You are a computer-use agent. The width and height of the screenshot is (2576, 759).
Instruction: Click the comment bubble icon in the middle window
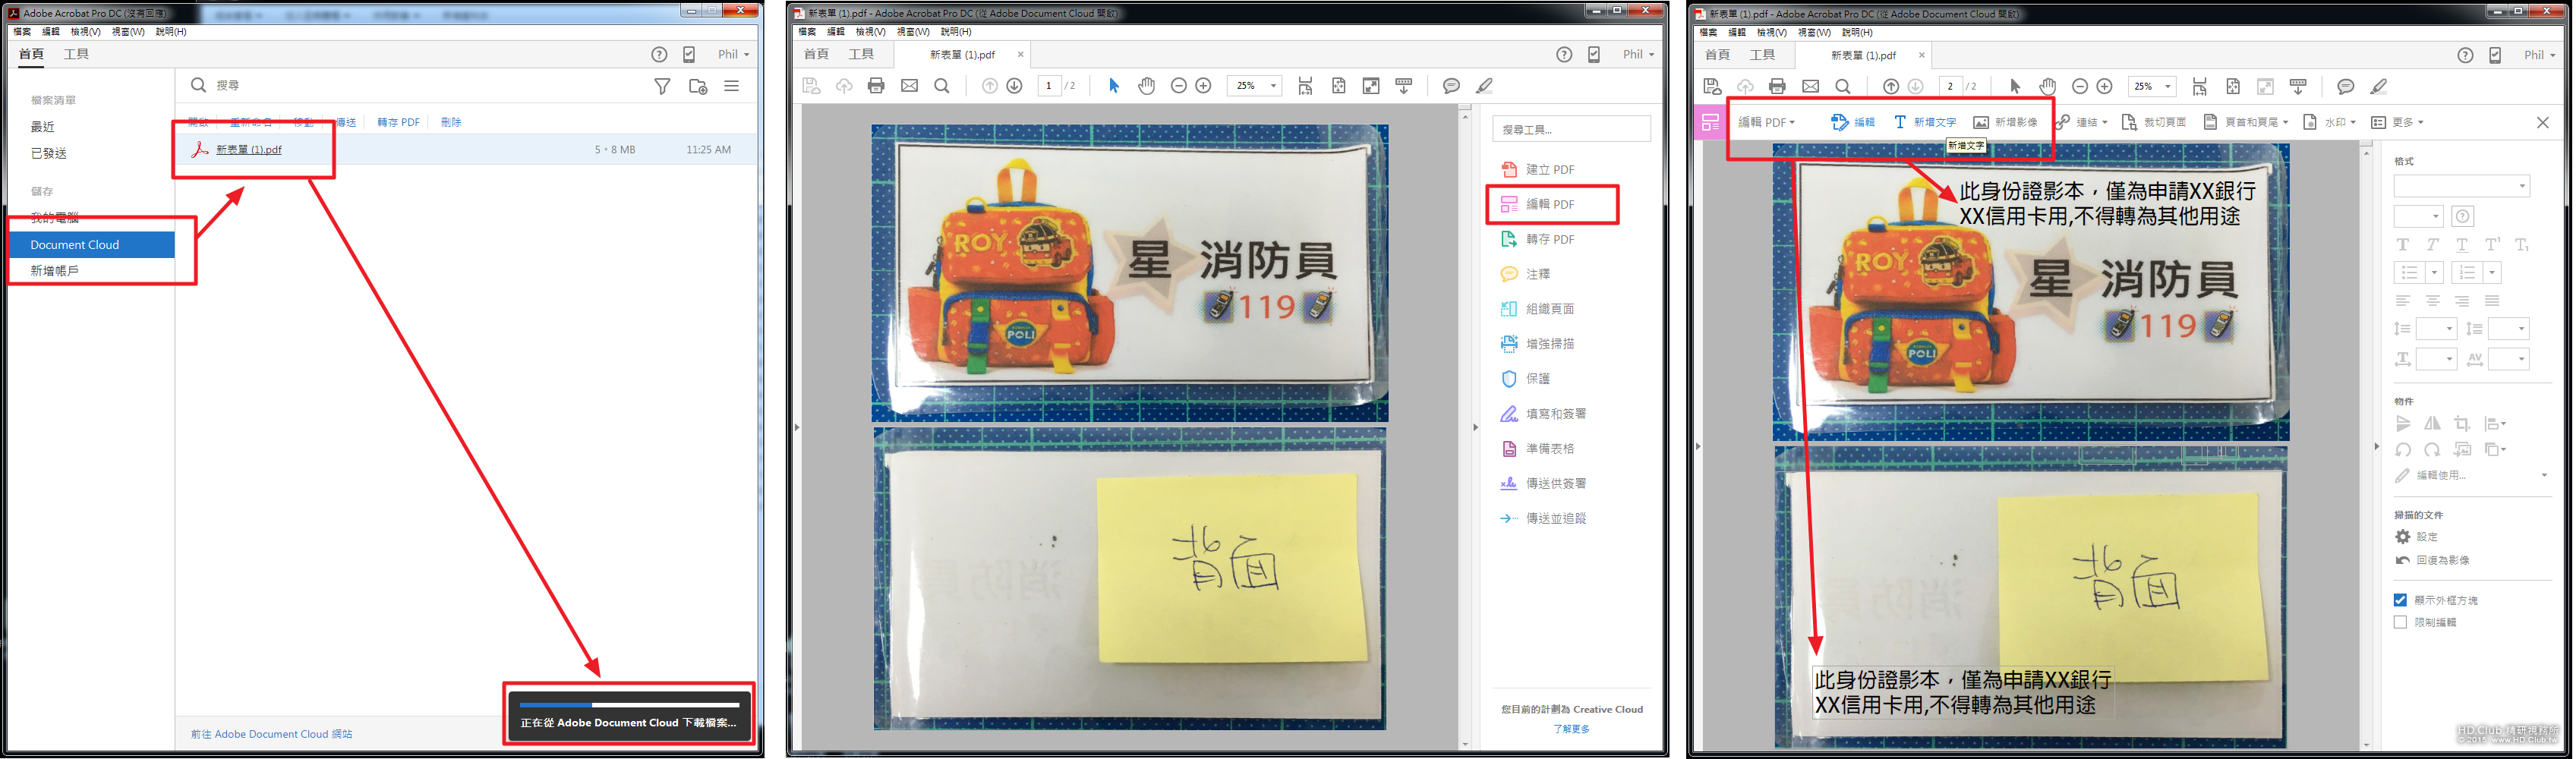(1451, 86)
